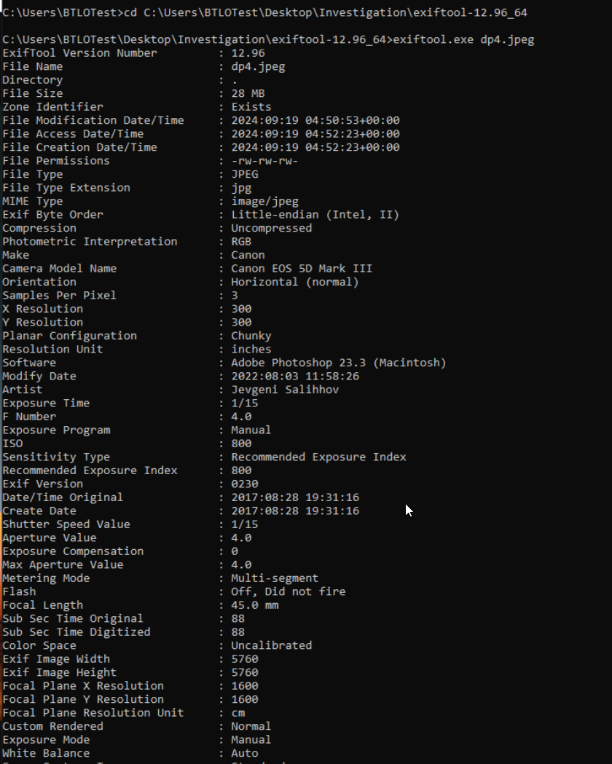
Task: Click the Artist name Jevgeni Salihhov
Action: tap(285, 390)
